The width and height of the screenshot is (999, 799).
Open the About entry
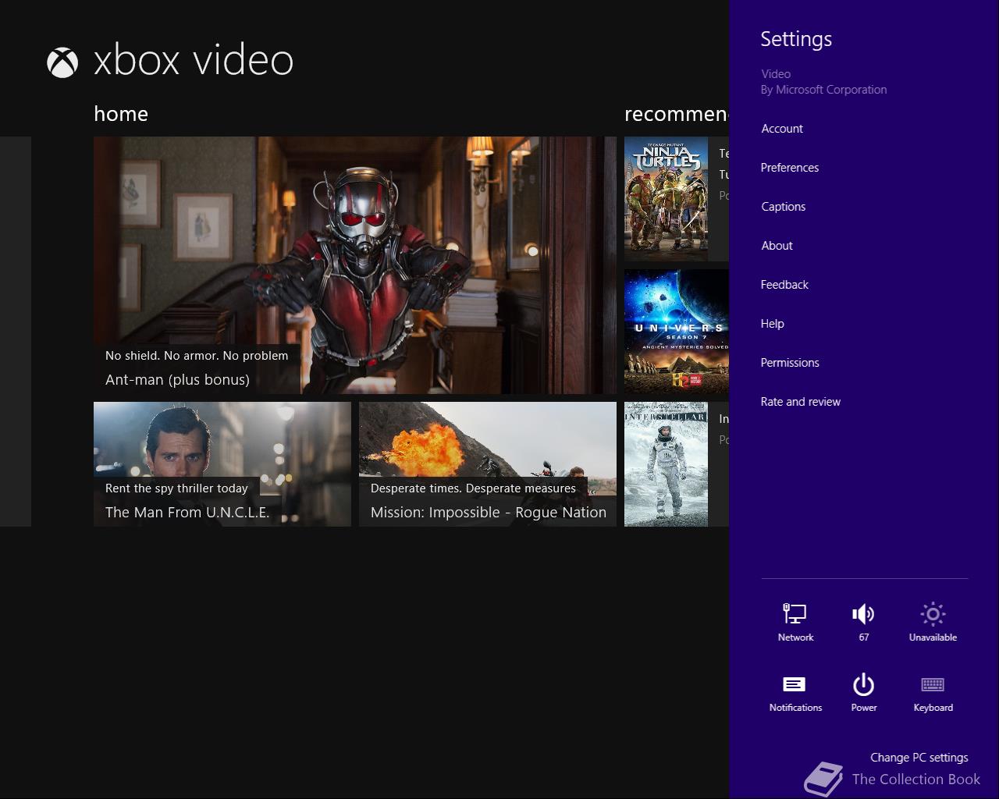point(777,246)
